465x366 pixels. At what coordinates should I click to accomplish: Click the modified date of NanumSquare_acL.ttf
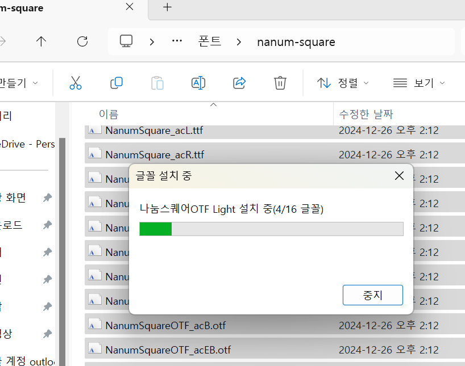388,131
